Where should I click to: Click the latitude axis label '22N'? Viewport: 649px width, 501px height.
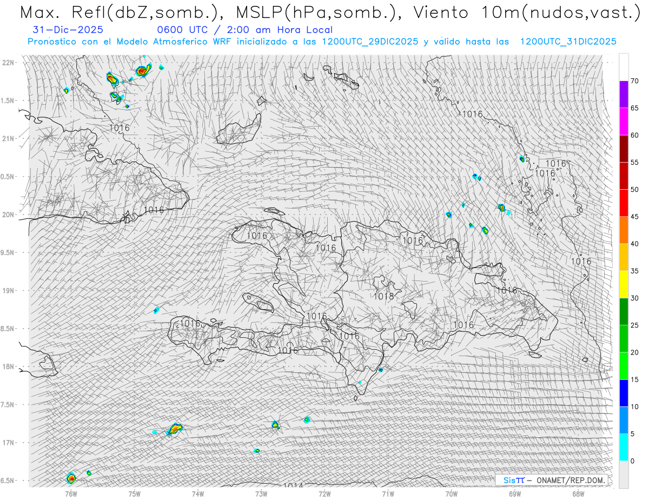pyautogui.click(x=9, y=62)
